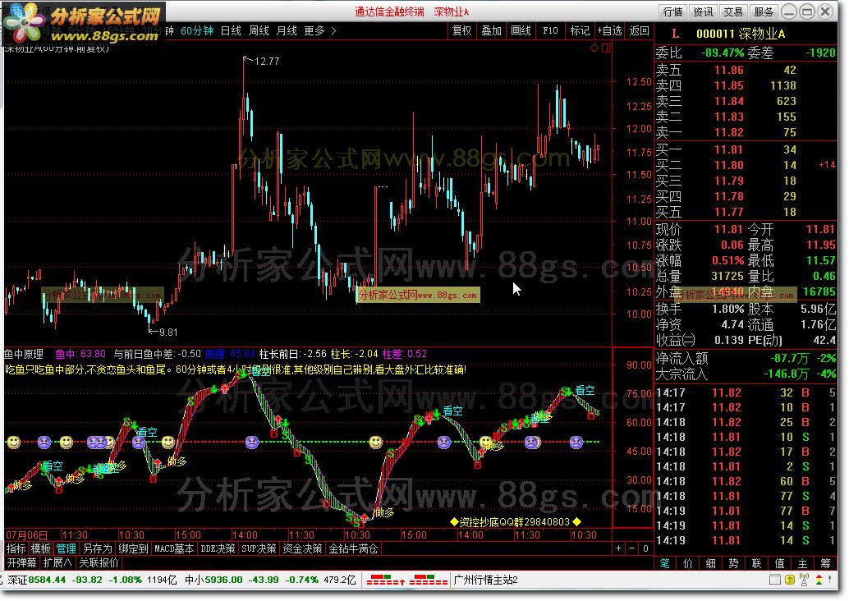
Task: Switch to 值 value tab
Action: (780, 563)
